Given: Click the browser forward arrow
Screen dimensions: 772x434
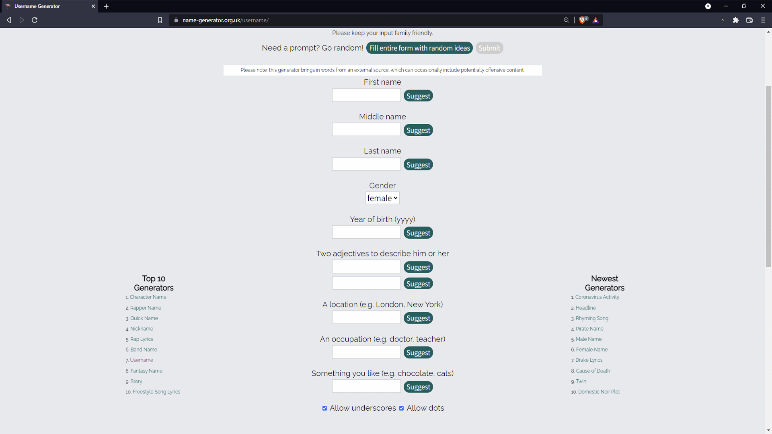Looking at the screenshot, I should pos(22,20).
